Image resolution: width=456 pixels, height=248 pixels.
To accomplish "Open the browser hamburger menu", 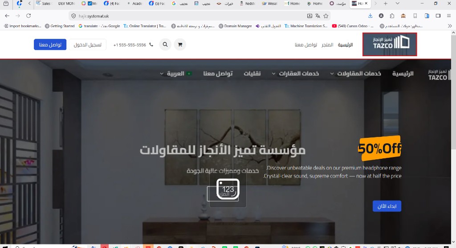I will pos(449,16).
